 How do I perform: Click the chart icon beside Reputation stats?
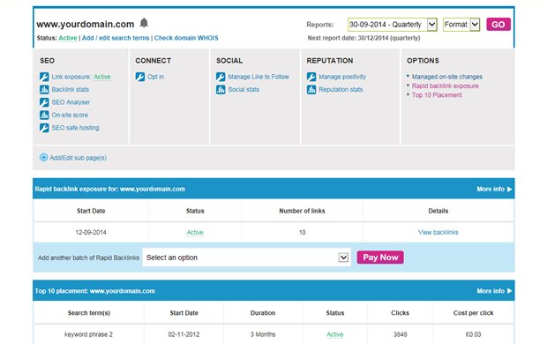[x=311, y=90]
